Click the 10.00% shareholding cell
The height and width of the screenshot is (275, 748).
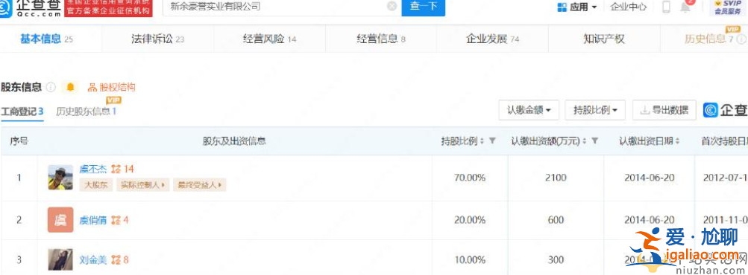pos(469,260)
